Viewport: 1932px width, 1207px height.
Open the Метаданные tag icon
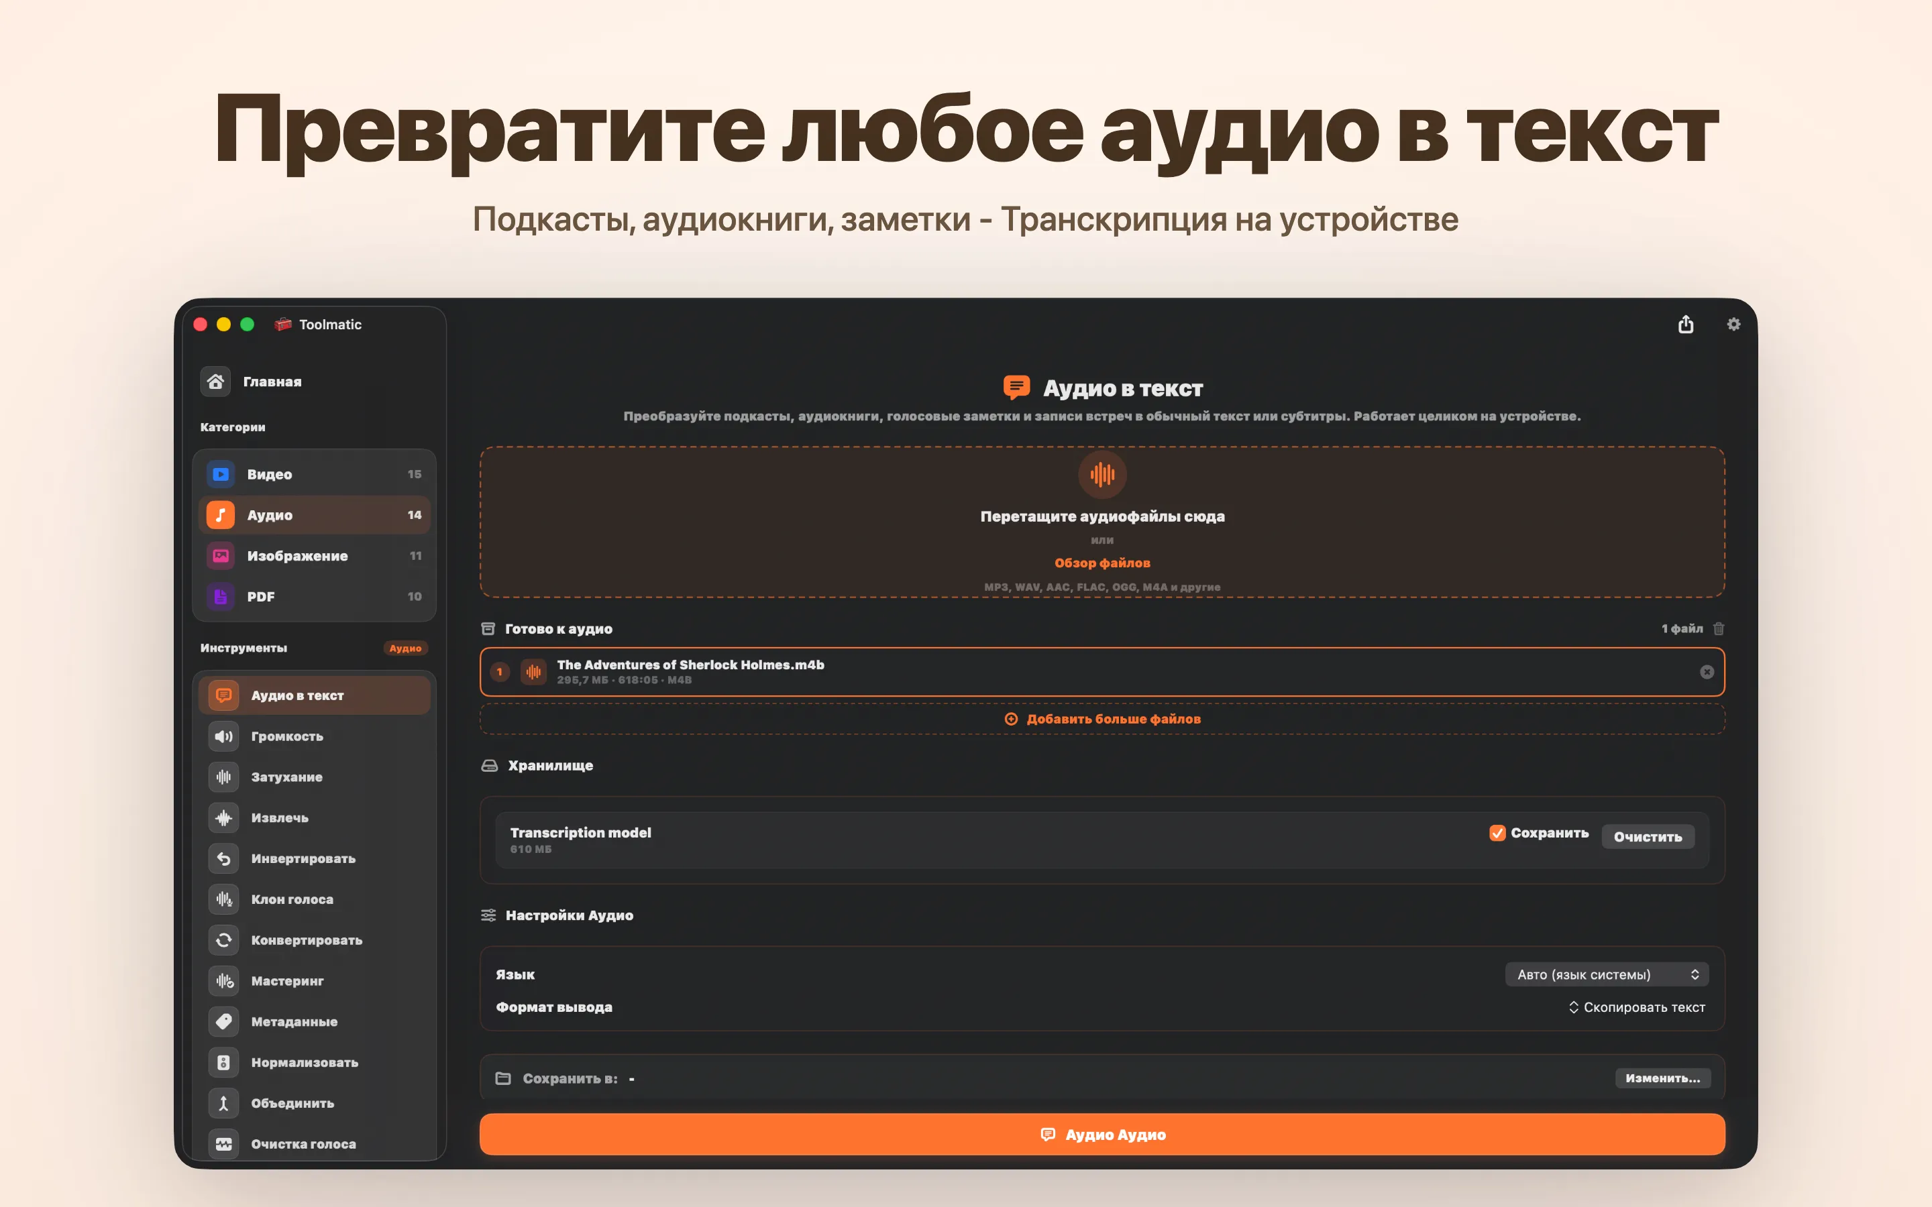pos(223,1021)
